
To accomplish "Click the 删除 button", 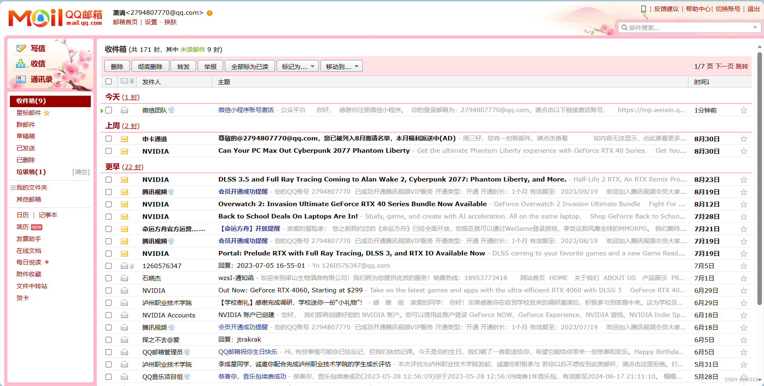I will pyautogui.click(x=117, y=67).
